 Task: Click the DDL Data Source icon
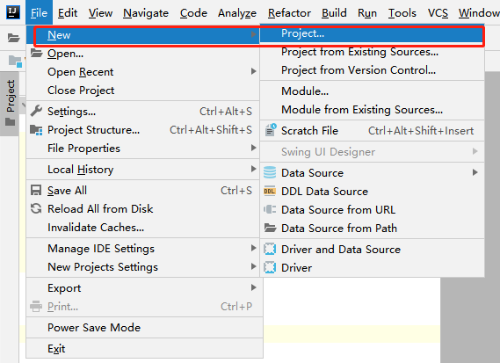tap(270, 191)
